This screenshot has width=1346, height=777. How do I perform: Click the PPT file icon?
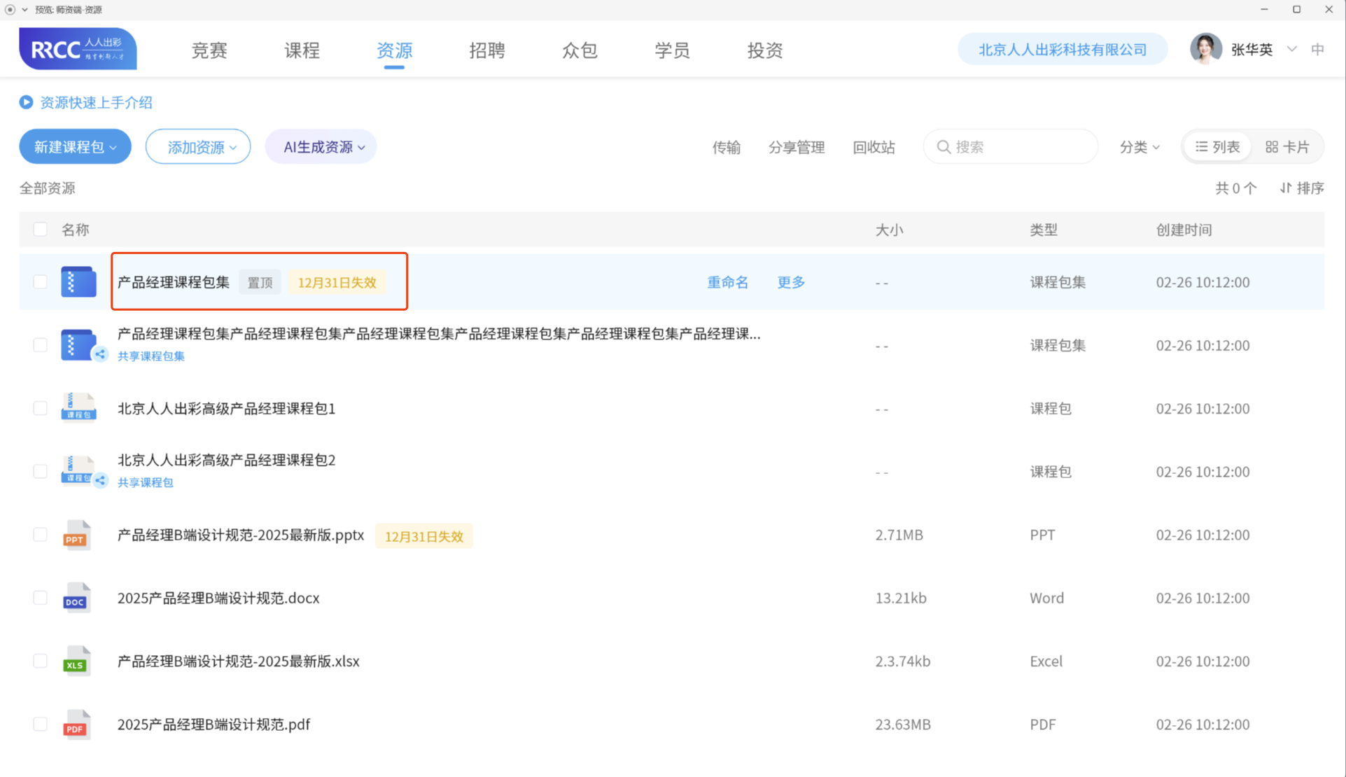coord(76,535)
